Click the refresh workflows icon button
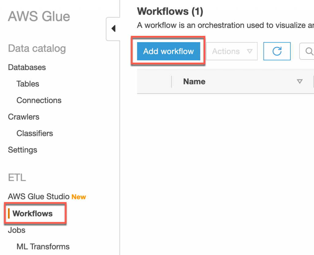Image resolution: width=314 pixels, height=255 pixels. pos(277,51)
